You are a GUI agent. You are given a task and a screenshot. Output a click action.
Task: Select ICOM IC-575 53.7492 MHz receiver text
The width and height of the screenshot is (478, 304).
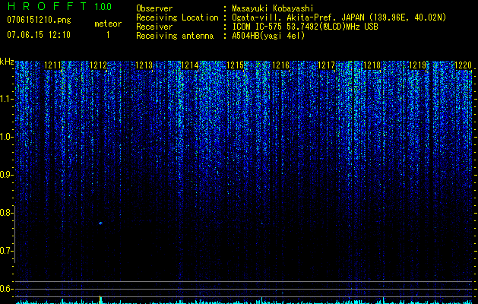[x=305, y=27]
